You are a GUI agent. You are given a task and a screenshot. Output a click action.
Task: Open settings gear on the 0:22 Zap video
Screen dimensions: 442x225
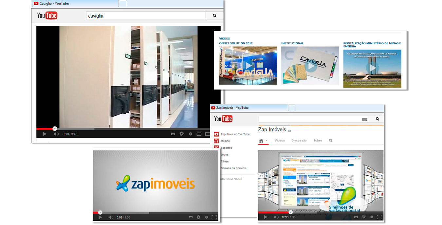coord(363,217)
